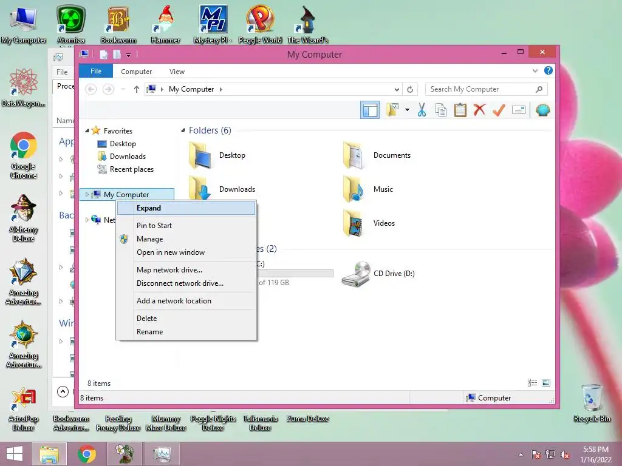Image resolution: width=622 pixels, height=466 pixels.
Task: Choose Rename in the context menu
Action: 186,332
